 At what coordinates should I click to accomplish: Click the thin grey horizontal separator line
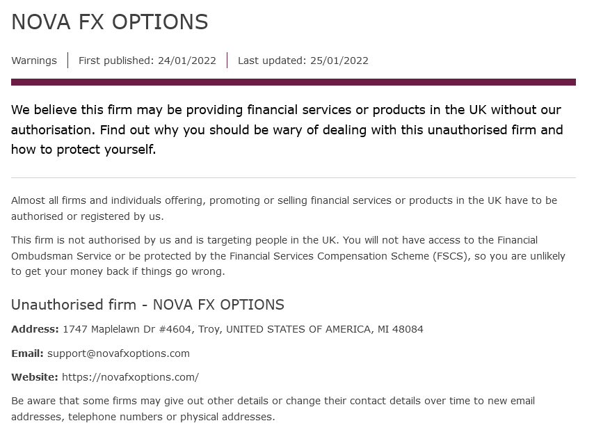click(294, 178)
